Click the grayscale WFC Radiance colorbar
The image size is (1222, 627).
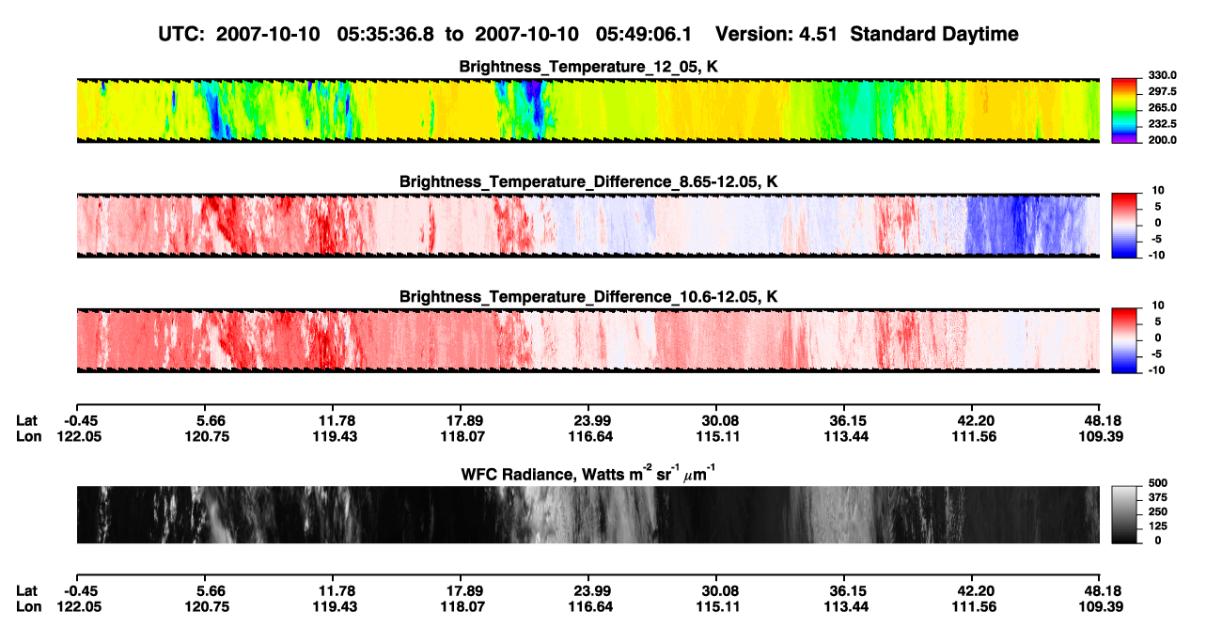tap(1123, 513)
